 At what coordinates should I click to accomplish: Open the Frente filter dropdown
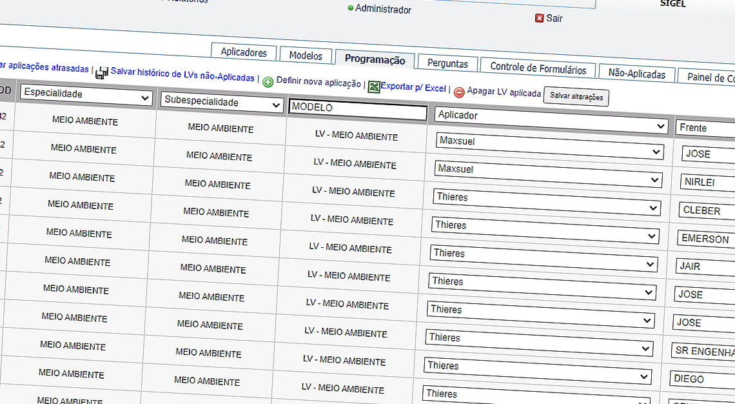point(705,128)
